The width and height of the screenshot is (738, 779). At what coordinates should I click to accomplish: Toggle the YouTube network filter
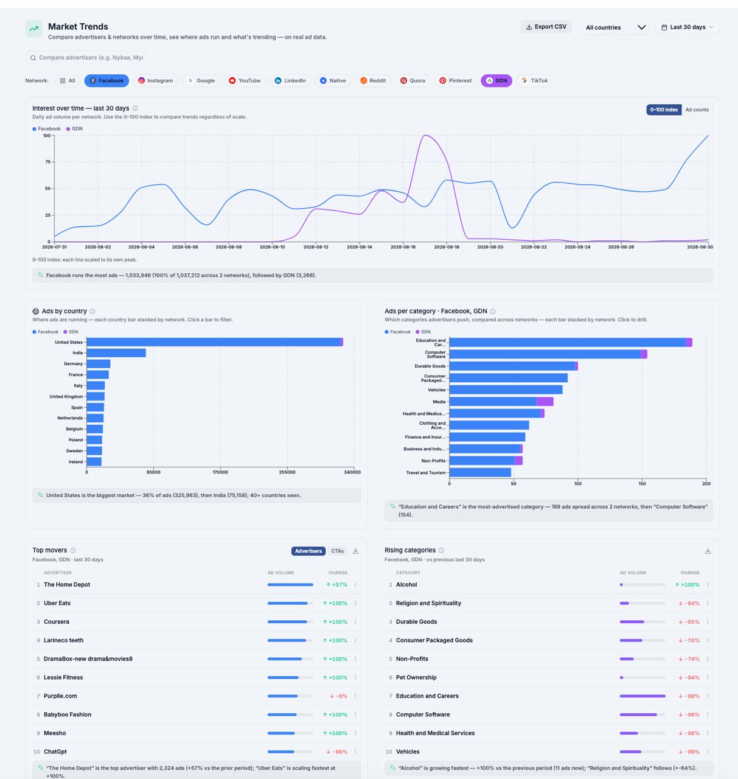click(245, 81)
